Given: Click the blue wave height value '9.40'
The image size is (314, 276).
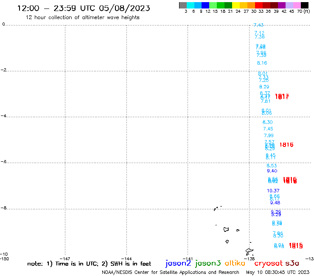Looking at the screenshot, I should click(272, 171).
